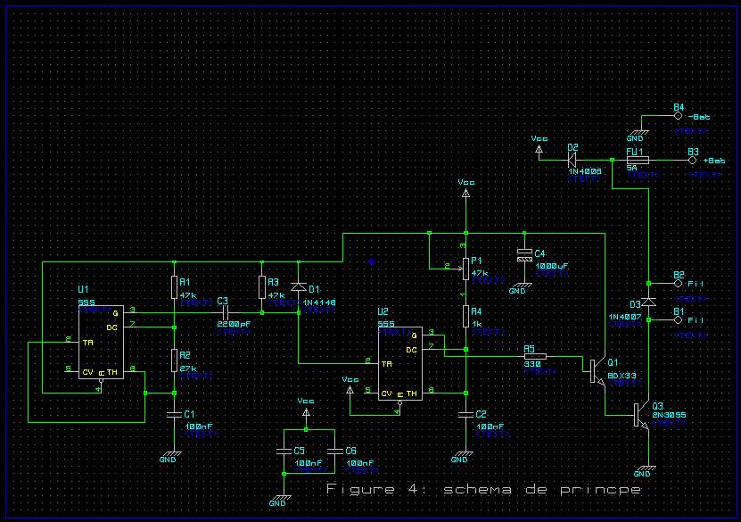The width and height of the screenshot is (741, 522).
Task: Click GND symbol under capacitor C2
Action: click(466, 453)
